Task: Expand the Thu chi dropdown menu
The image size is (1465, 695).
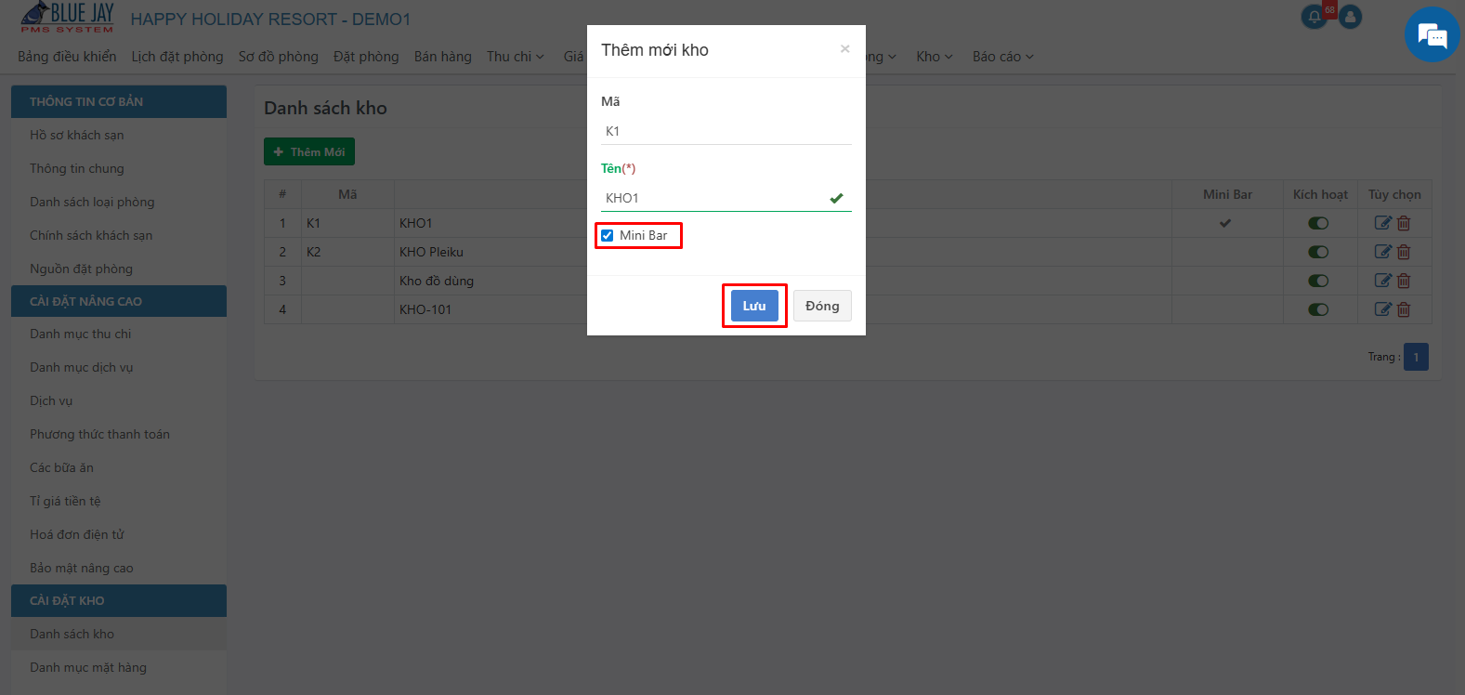Action: (516, 57)
